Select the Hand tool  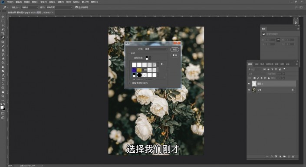[3, 92]
